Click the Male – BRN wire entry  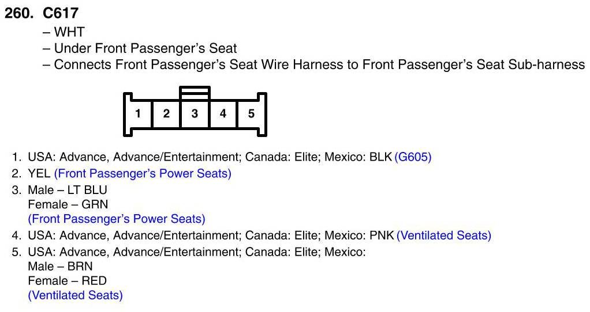(x=60, y=266)
